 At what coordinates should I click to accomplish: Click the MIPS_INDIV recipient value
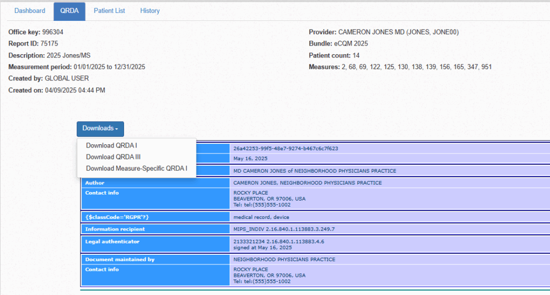(284, 229)
